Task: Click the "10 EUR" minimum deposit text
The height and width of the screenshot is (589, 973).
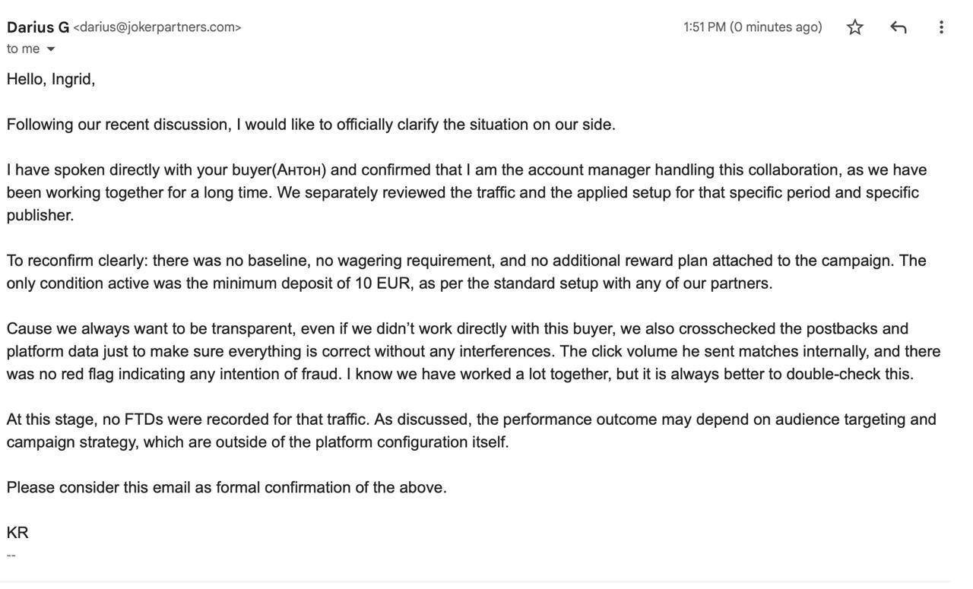Action: [384, 283]
